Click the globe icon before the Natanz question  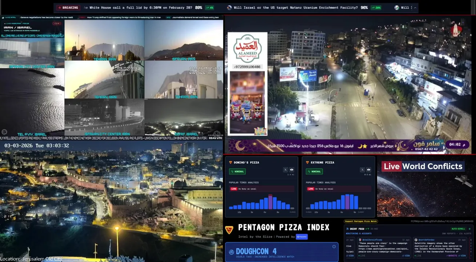pos(229,8)
